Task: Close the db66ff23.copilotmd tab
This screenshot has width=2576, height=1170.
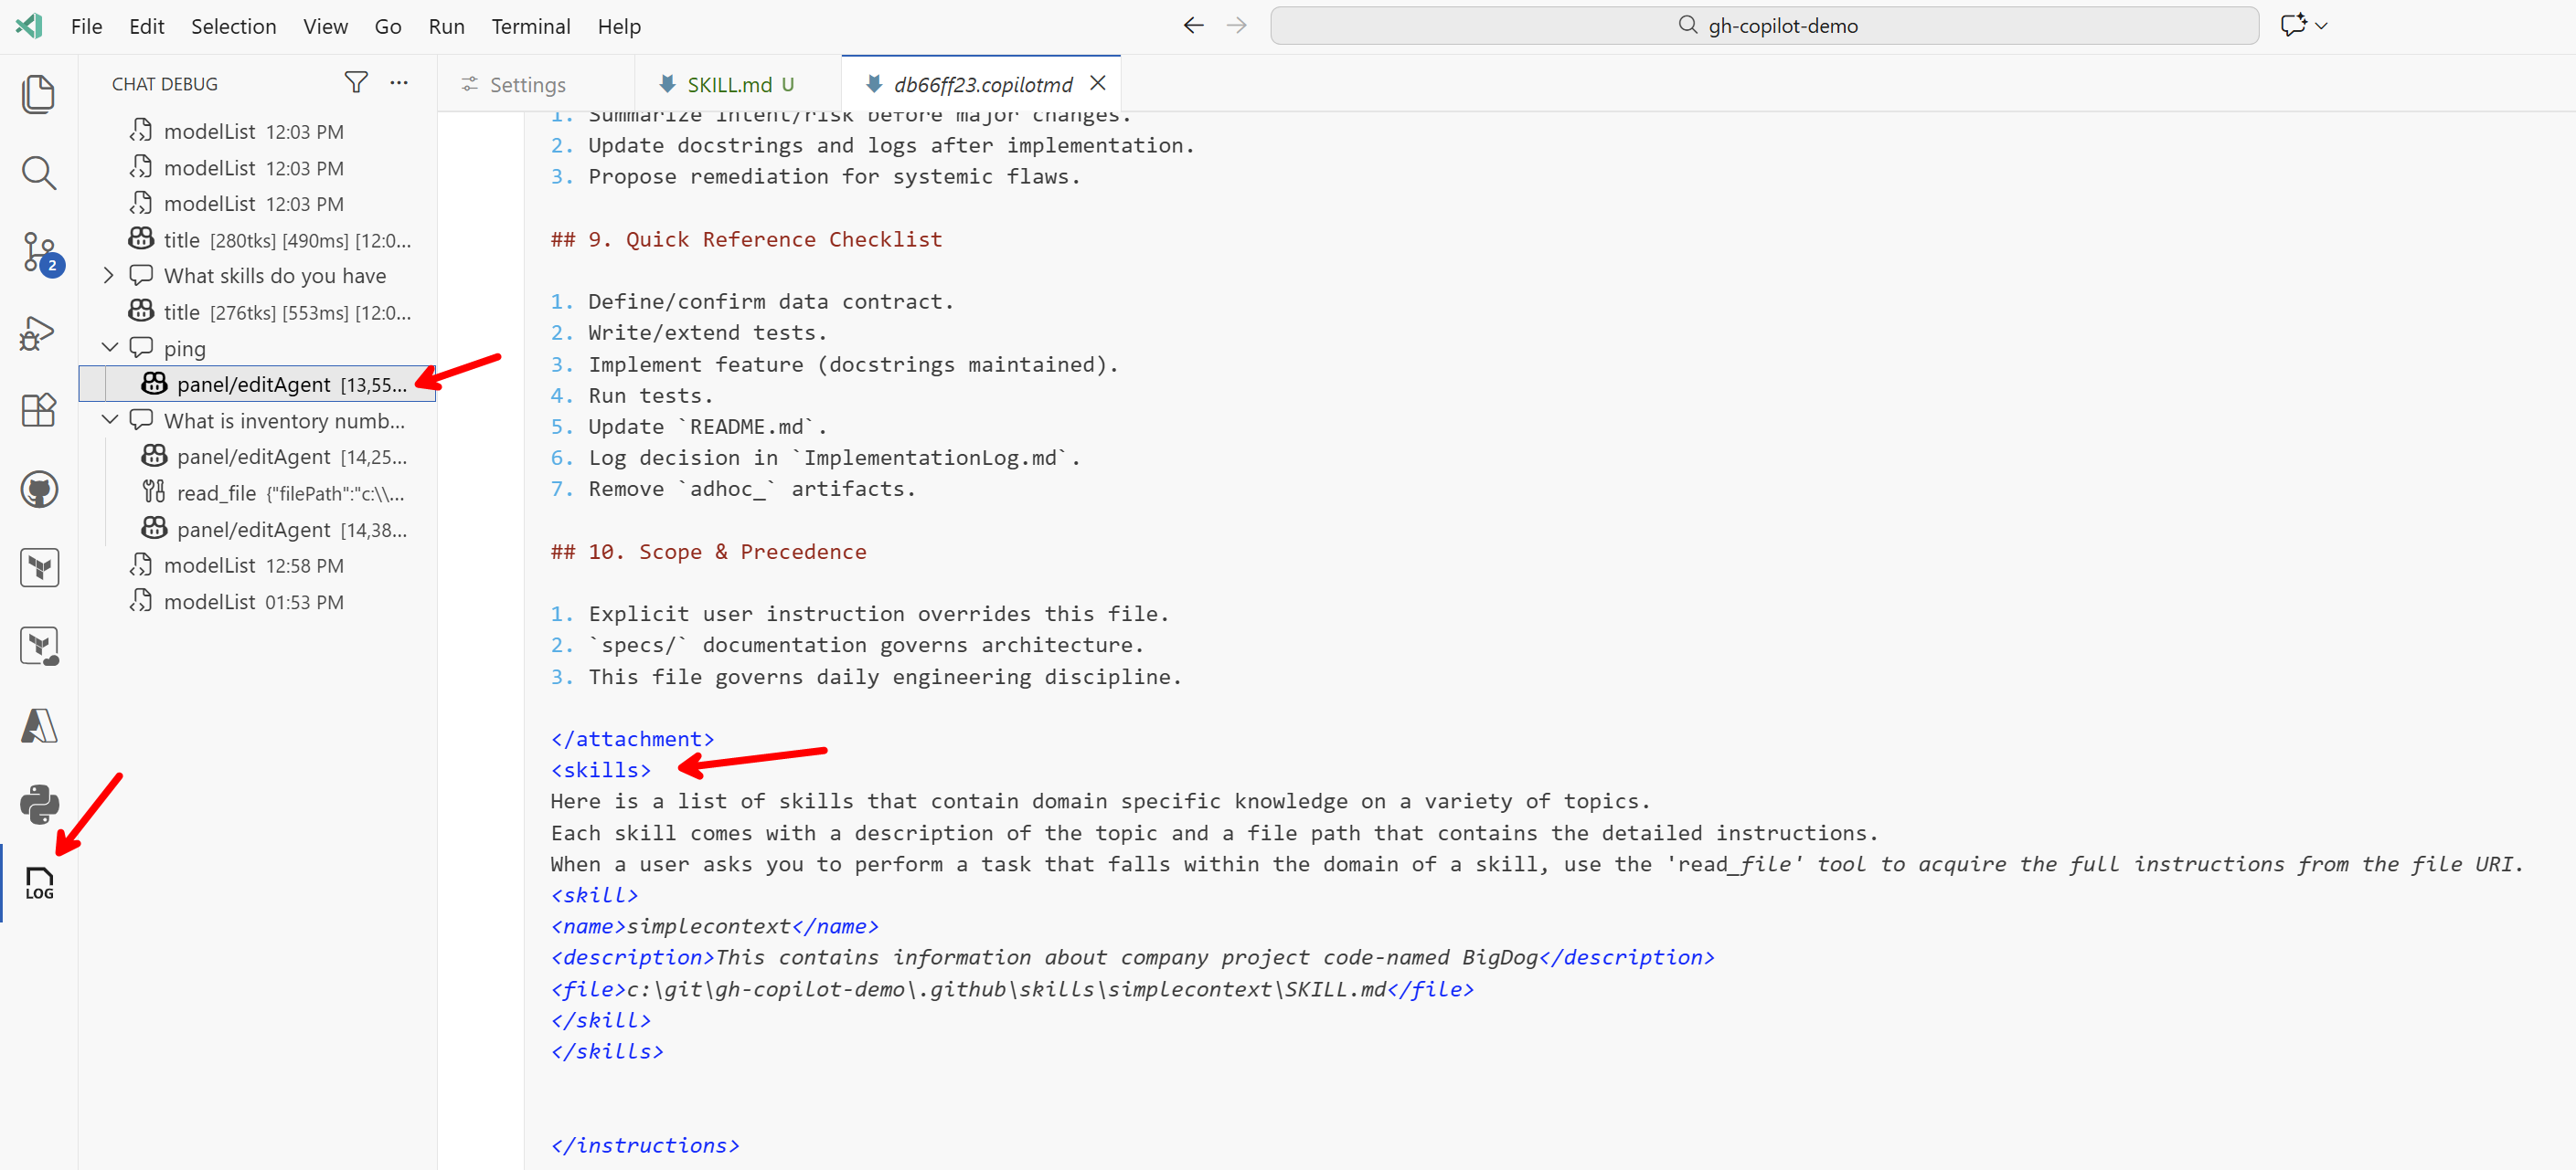Action: click(x=1097, y=83)
